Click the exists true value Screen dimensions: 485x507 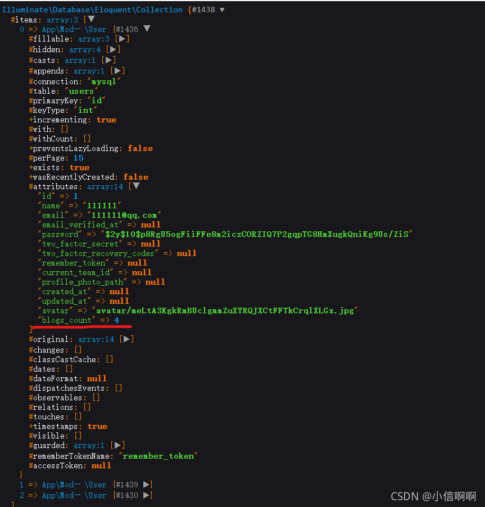point(79,167)
